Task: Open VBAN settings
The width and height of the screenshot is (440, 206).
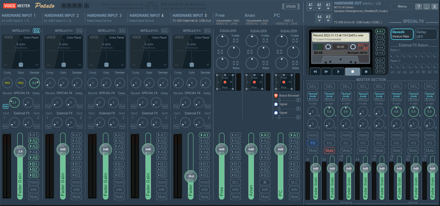Action: click(x=291, y=6)
